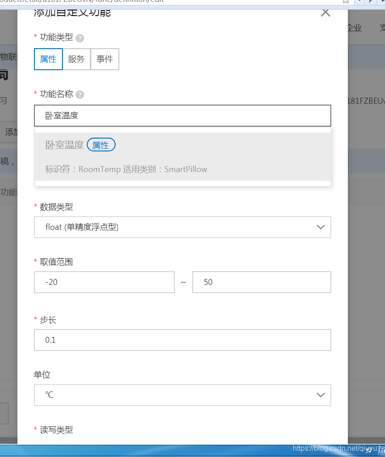Open the 数据类型 float dropdown
The height and width of the screenshot is (457, 385).
pos(183,227)
